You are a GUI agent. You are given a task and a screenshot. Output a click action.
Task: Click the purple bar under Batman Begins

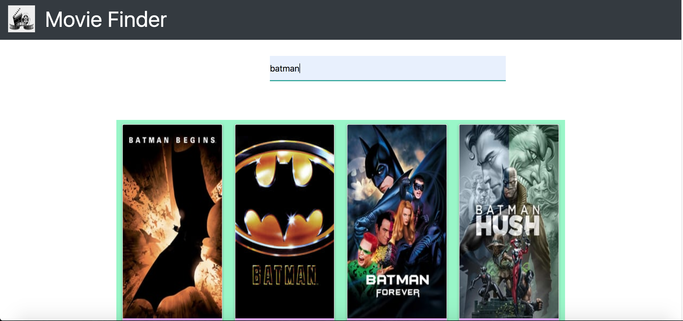click(x=172, y=319)
